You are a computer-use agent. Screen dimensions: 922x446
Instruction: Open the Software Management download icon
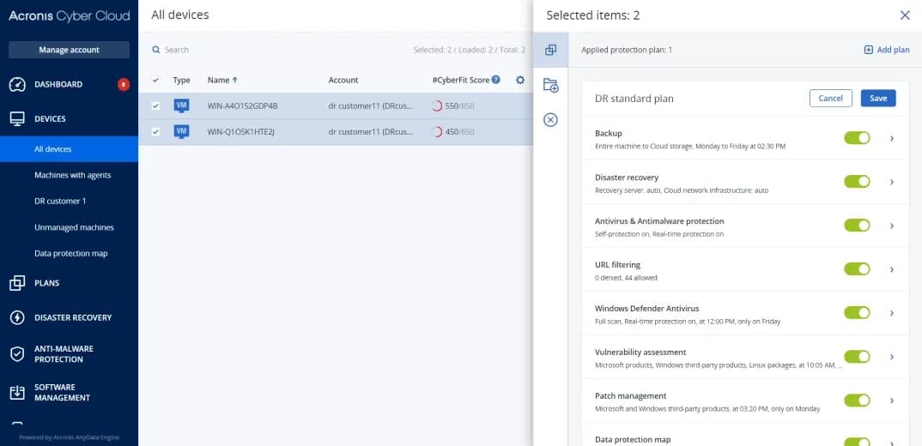[17, 392]
